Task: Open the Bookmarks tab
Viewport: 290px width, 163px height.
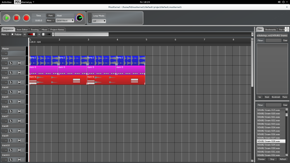Action: [x=270, y=30]
